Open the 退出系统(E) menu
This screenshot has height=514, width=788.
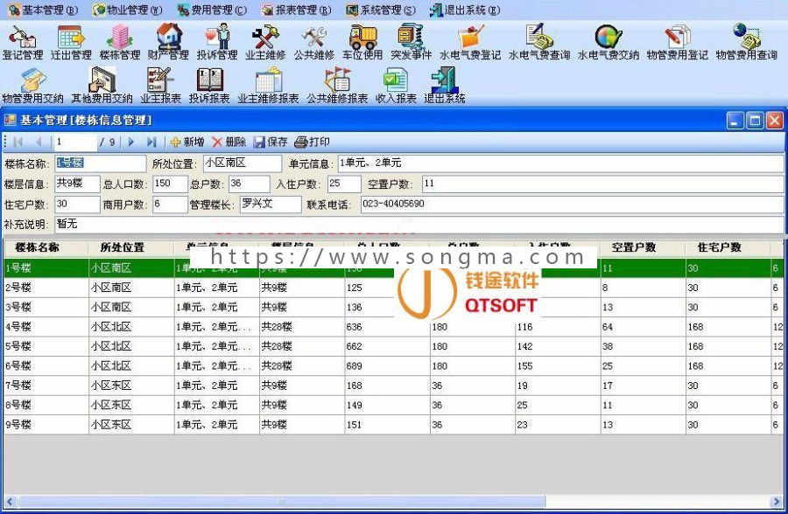pyautogui.click(x=465, y=10)
